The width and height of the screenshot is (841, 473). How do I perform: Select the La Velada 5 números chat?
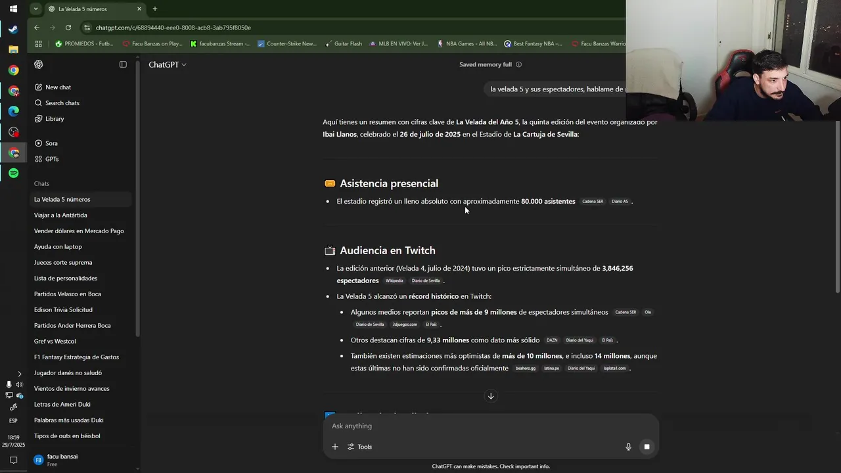[x=80, y=199]
